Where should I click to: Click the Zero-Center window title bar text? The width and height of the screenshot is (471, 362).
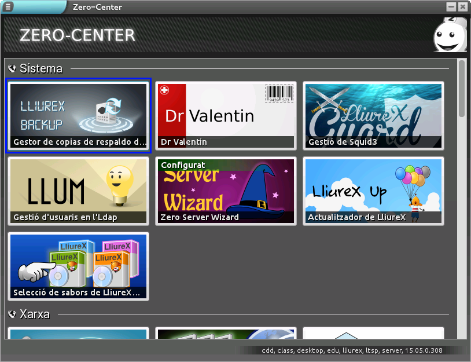[97, 7]
